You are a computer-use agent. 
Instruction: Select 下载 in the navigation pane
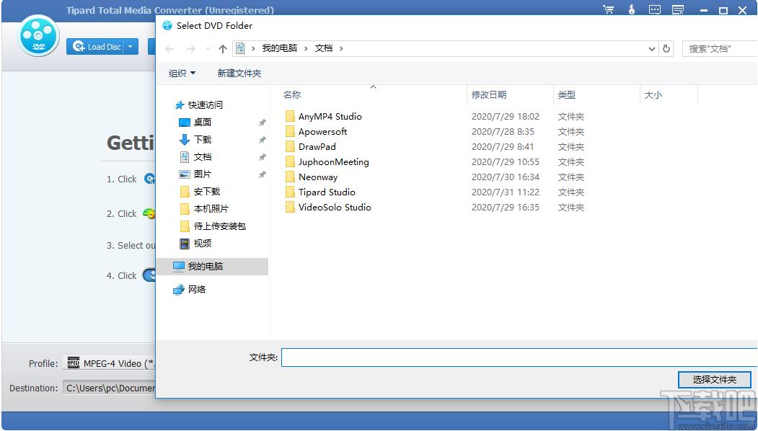(x=202, y=140)
